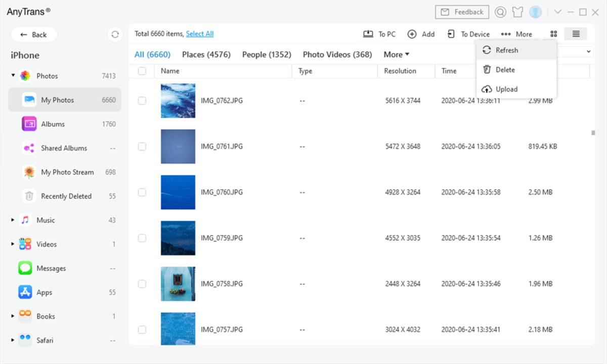607x364 pixels.
Task: Toggle the select-all checkbox in header
Action: pyautogui.click(x=142, y=71)
